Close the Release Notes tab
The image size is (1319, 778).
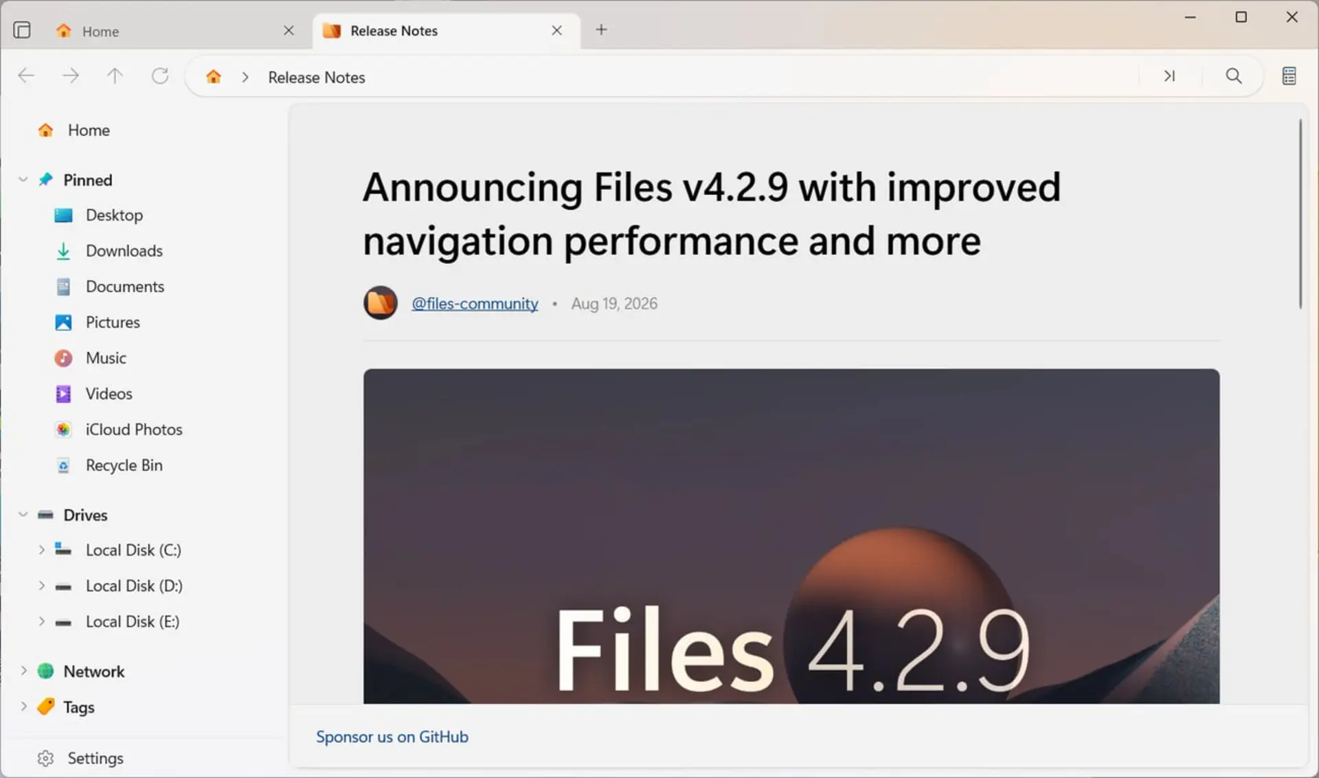[x=557, y=30]
